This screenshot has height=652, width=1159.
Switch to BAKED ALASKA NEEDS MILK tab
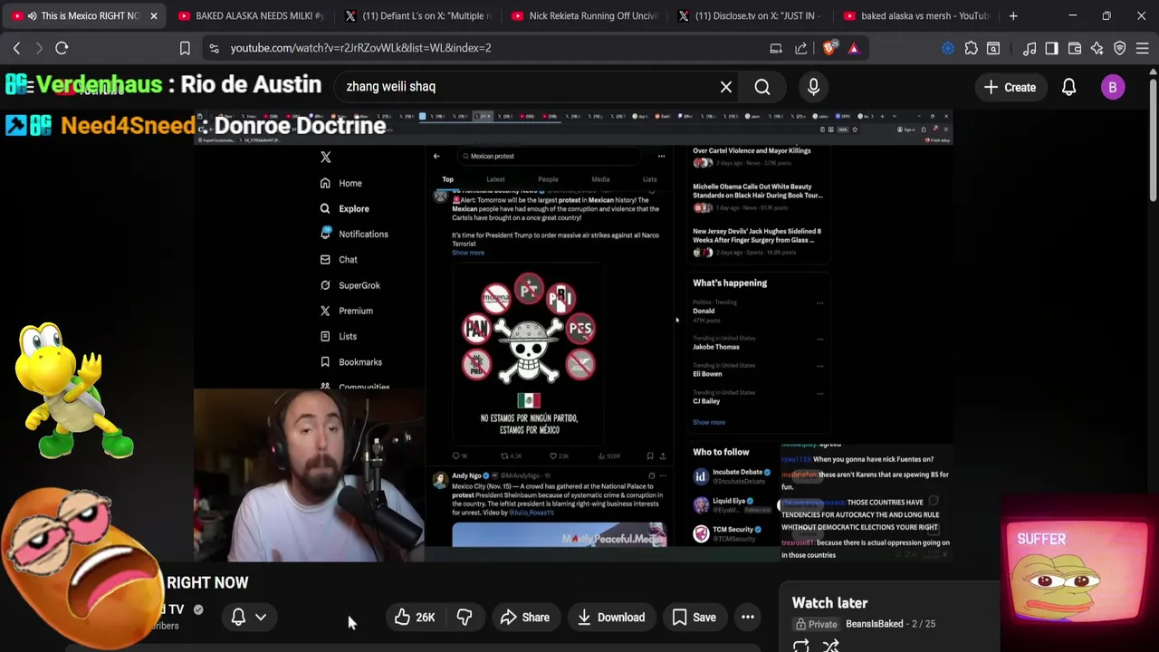click(250, 15)
